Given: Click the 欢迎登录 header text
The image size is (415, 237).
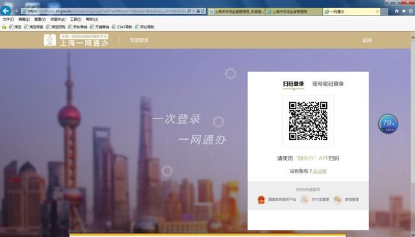Looking at the screenshot, I should (x=139, y=40).
